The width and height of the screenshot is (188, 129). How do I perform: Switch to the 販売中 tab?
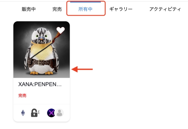pos(29,9)
